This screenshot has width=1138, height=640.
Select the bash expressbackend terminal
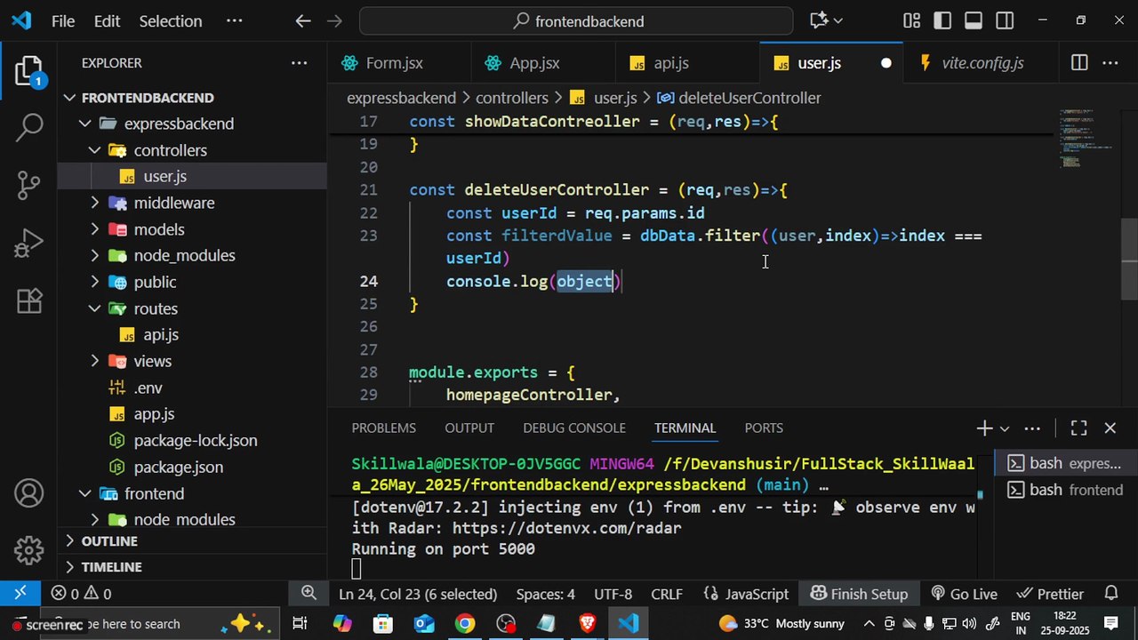point(1064,463)
